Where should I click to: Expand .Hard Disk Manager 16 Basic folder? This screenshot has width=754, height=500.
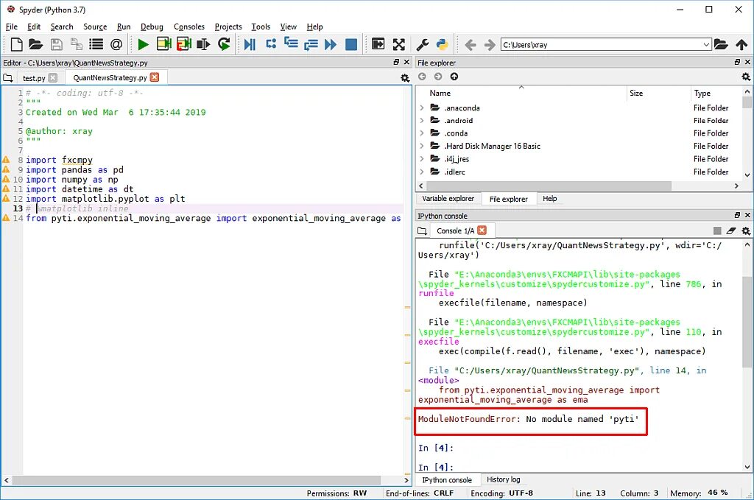[x=422, y=146]
